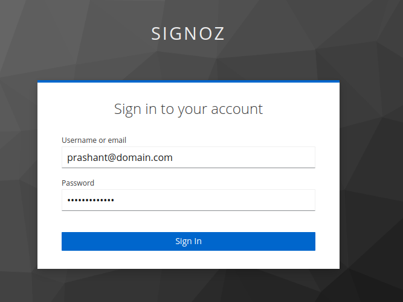
Task: Click the masked password dots
Action: [x=90, y=200]
